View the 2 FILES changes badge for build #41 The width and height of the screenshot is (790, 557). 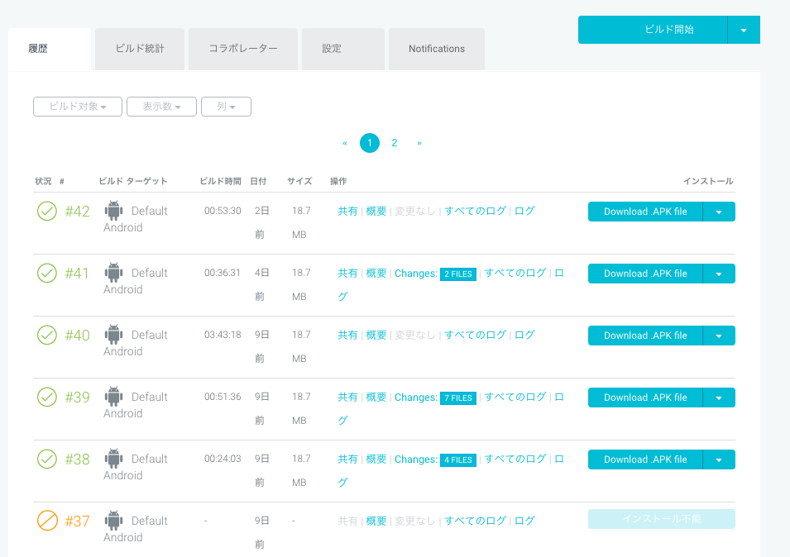click(458, 274)
